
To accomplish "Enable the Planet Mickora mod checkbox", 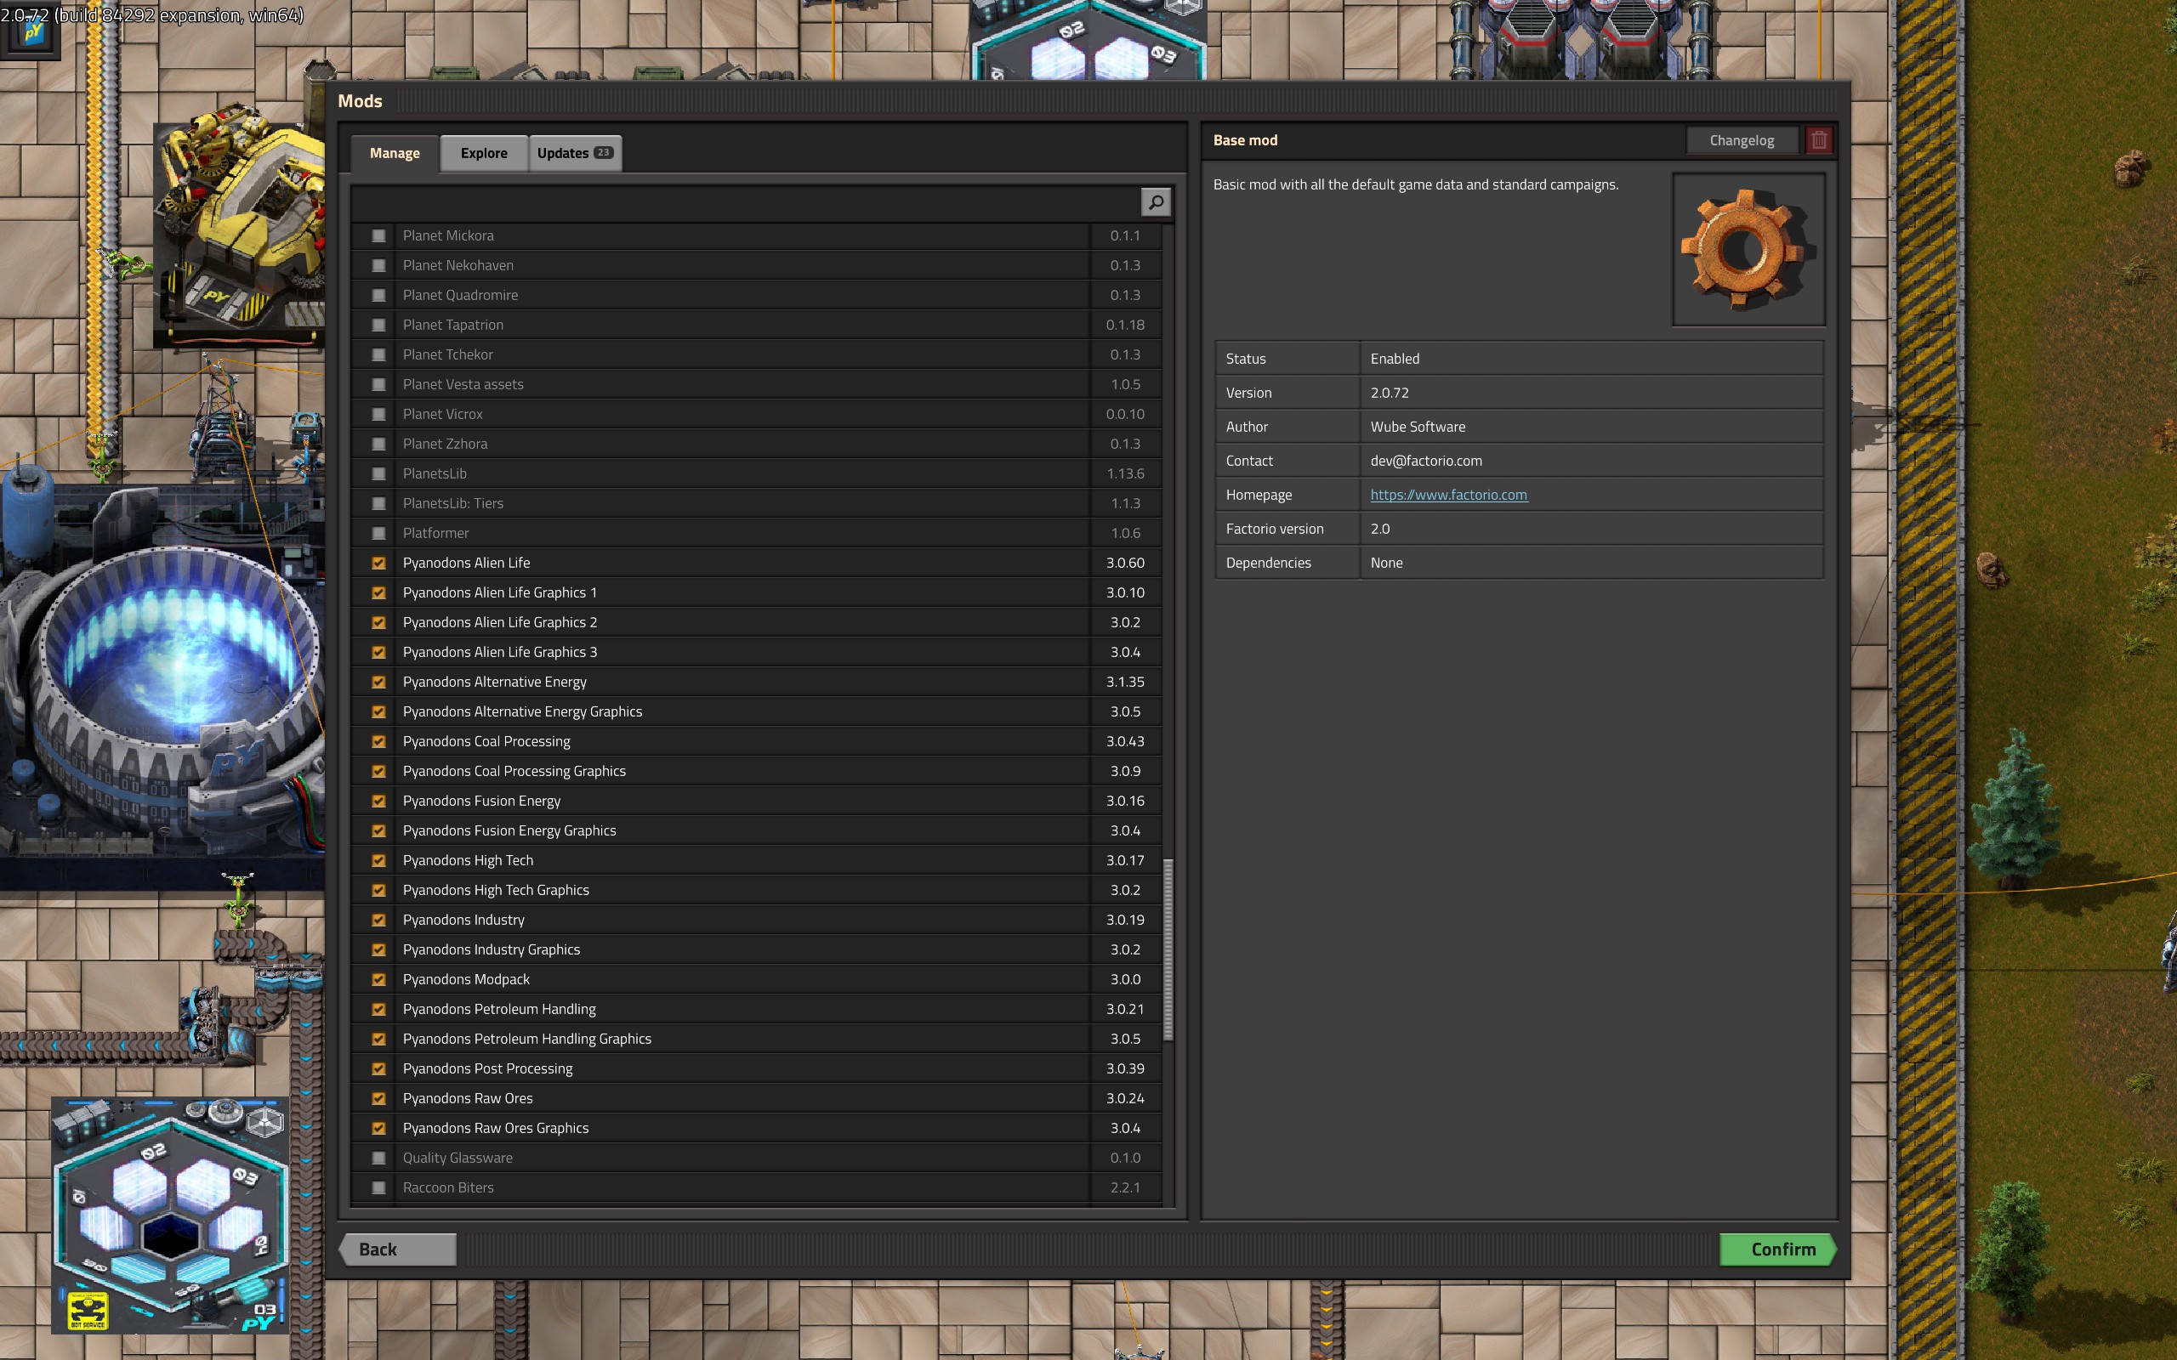I will [x=378, y=235].
